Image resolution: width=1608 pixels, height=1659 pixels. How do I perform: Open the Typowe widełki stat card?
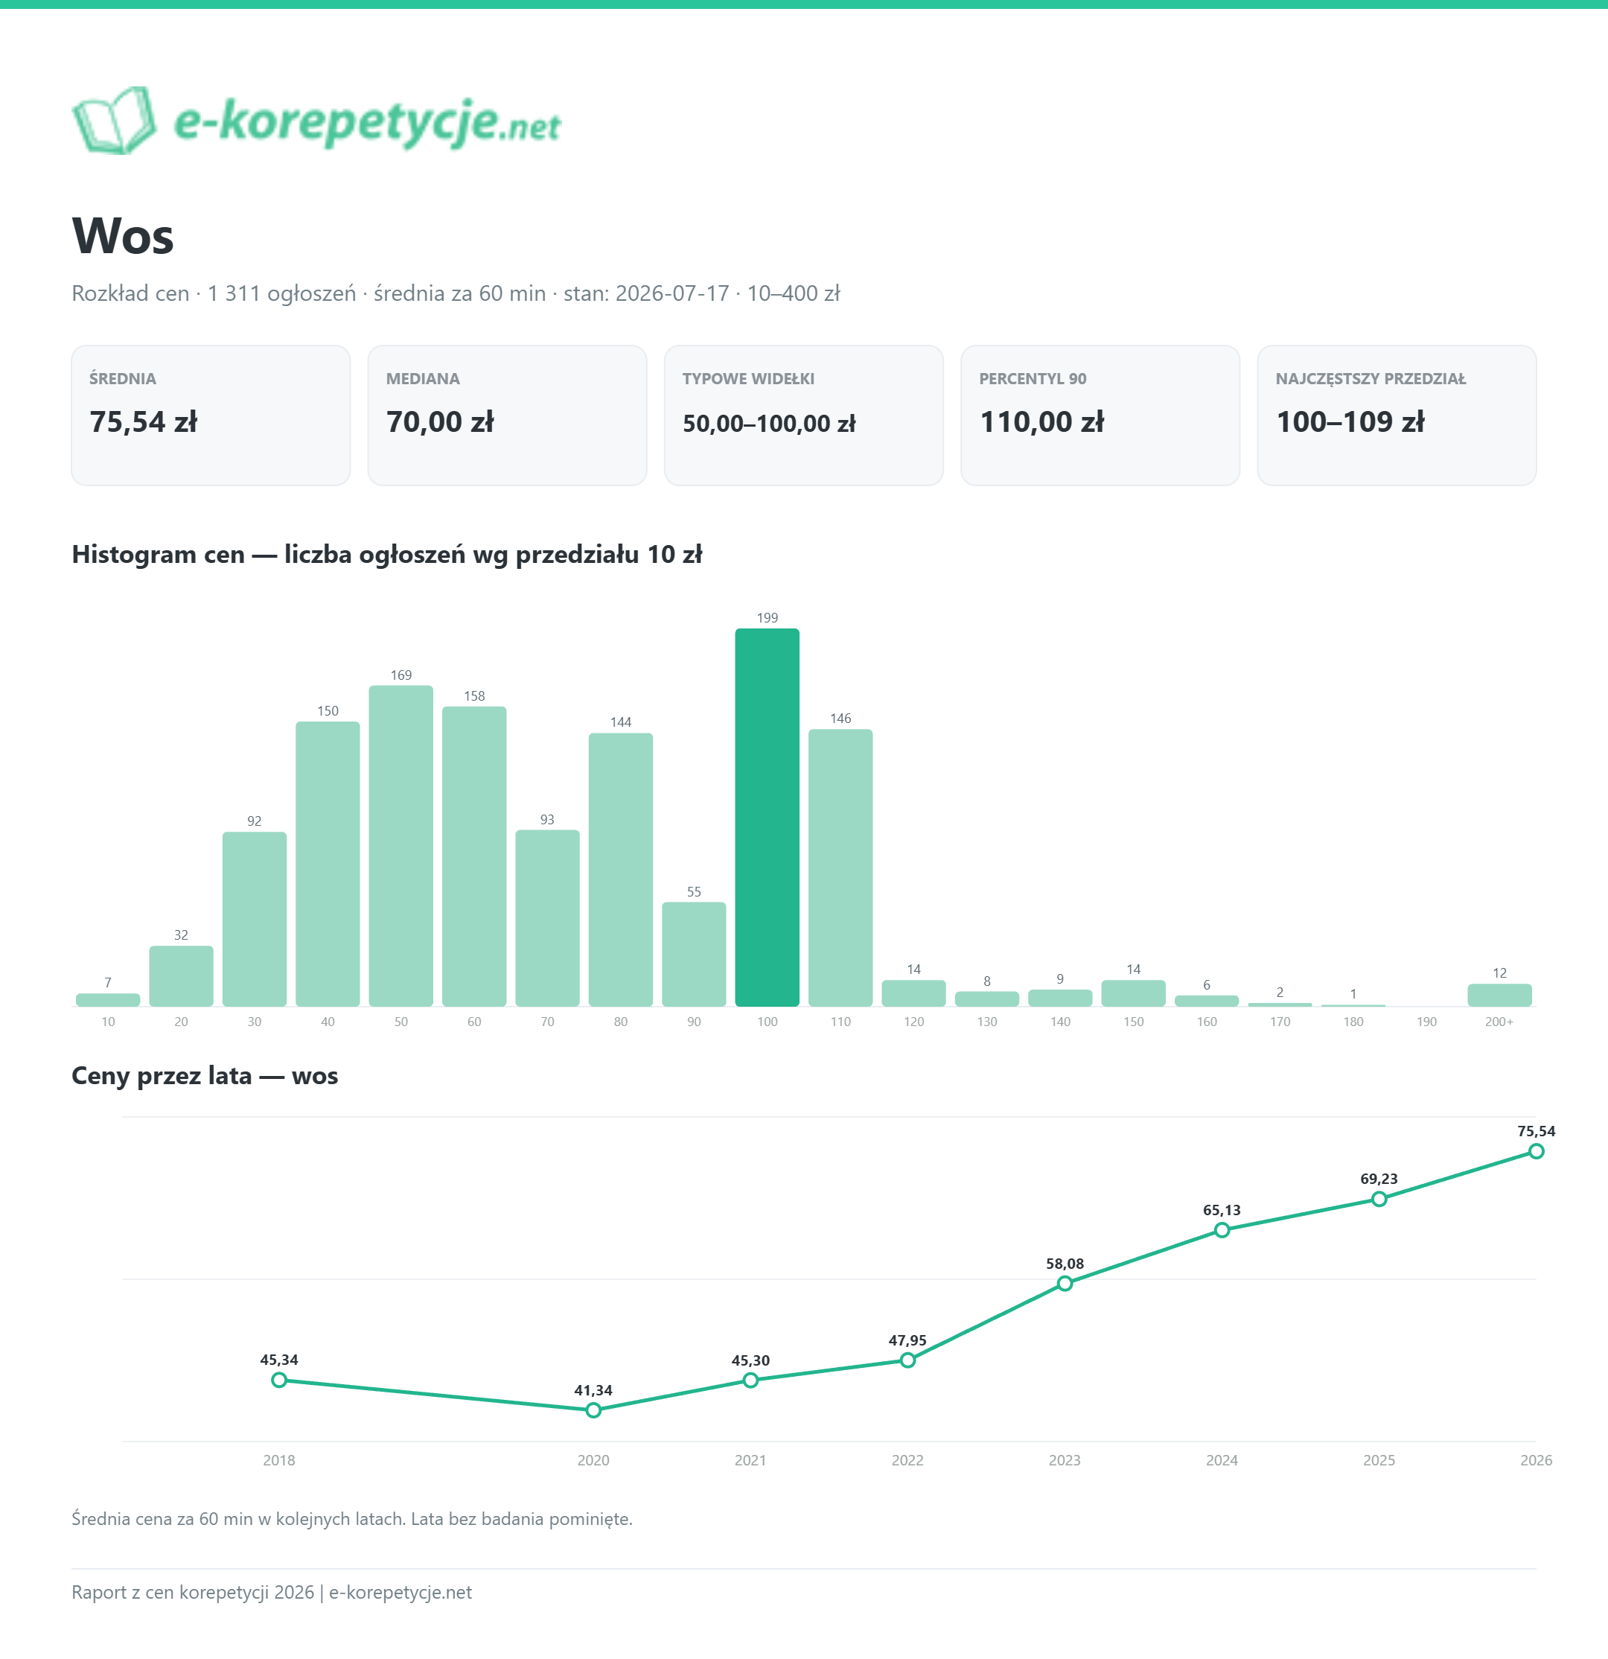pos(804,415)
